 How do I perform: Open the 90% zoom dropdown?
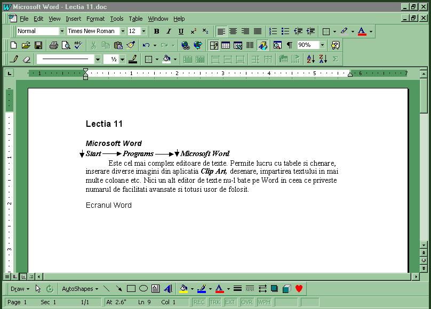coord(322,45)
